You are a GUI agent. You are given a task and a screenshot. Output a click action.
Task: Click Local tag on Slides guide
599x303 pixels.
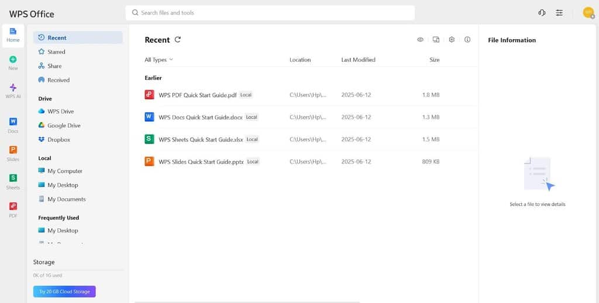[253, 162]
